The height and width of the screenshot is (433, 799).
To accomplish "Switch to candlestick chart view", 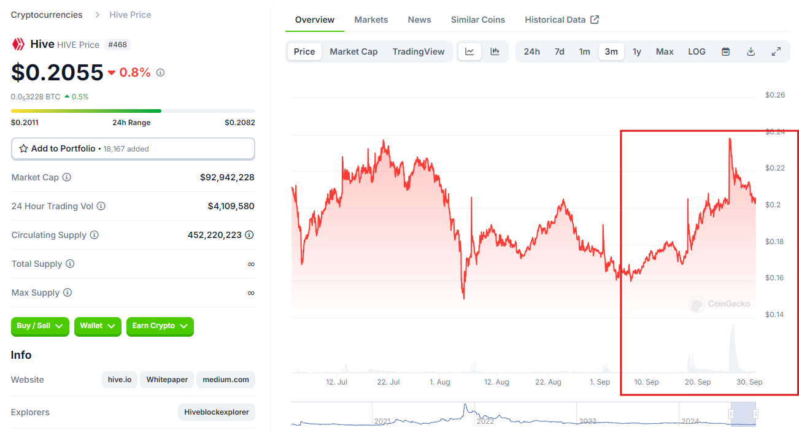I will coord(495,52).
